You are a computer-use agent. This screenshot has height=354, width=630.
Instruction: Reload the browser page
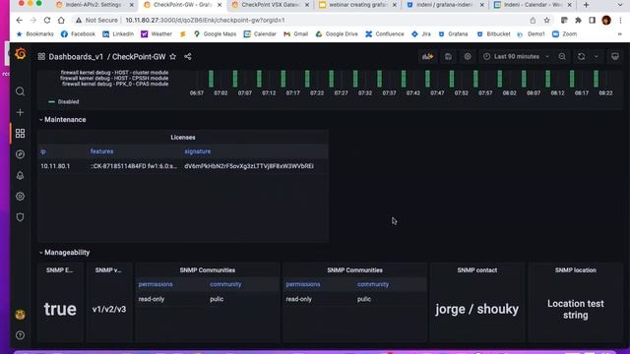coord(47,20)
